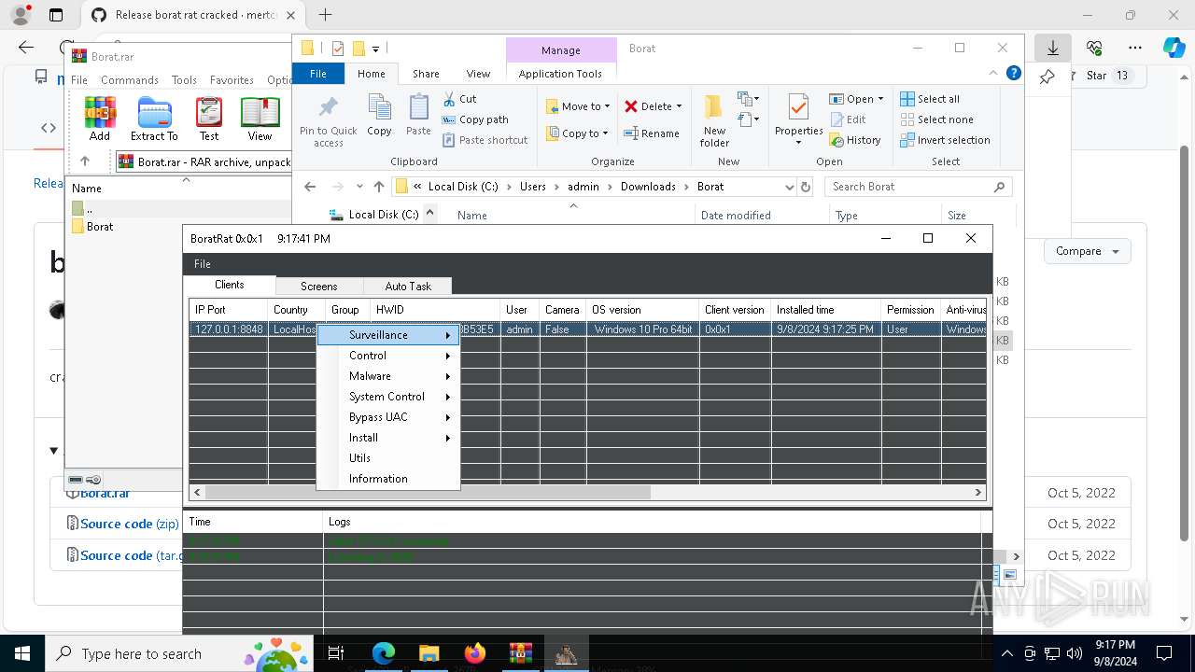1195x672 pixels.
Task: Click Edit in the Open group
Action: tap(848, 119)
